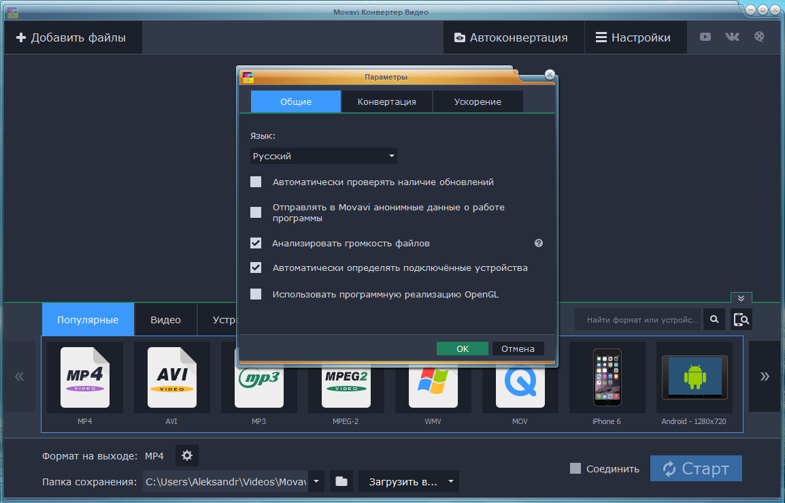Open the Язык language dropdown
Screen dimensions: 785x503
(323, 157)
